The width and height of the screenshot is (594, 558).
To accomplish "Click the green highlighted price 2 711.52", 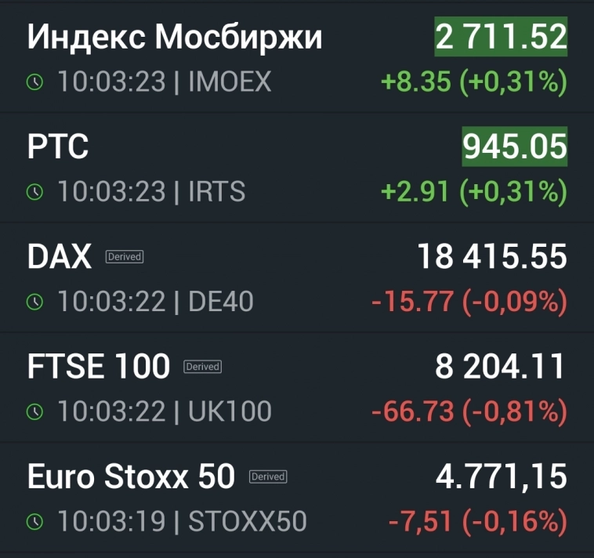I will pyautogui.click(x=501, y=37).
